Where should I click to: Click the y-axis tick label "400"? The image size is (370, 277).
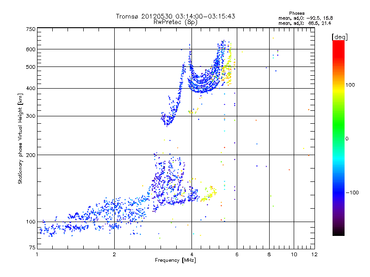click(31, 89)
